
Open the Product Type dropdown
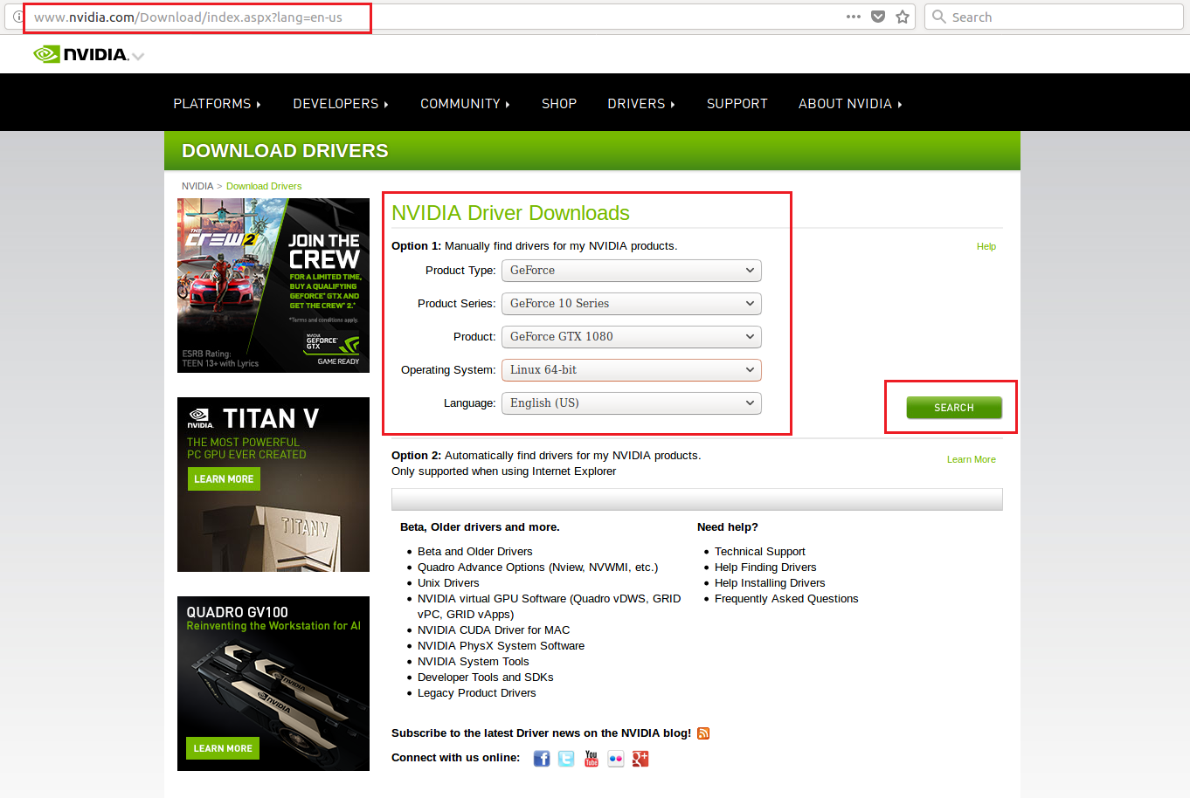(x=632, y=271)
